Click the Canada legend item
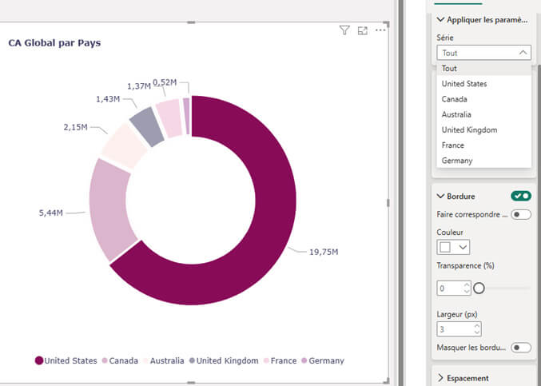This screenshot has height=386, width=541. [x=119, y=360]
